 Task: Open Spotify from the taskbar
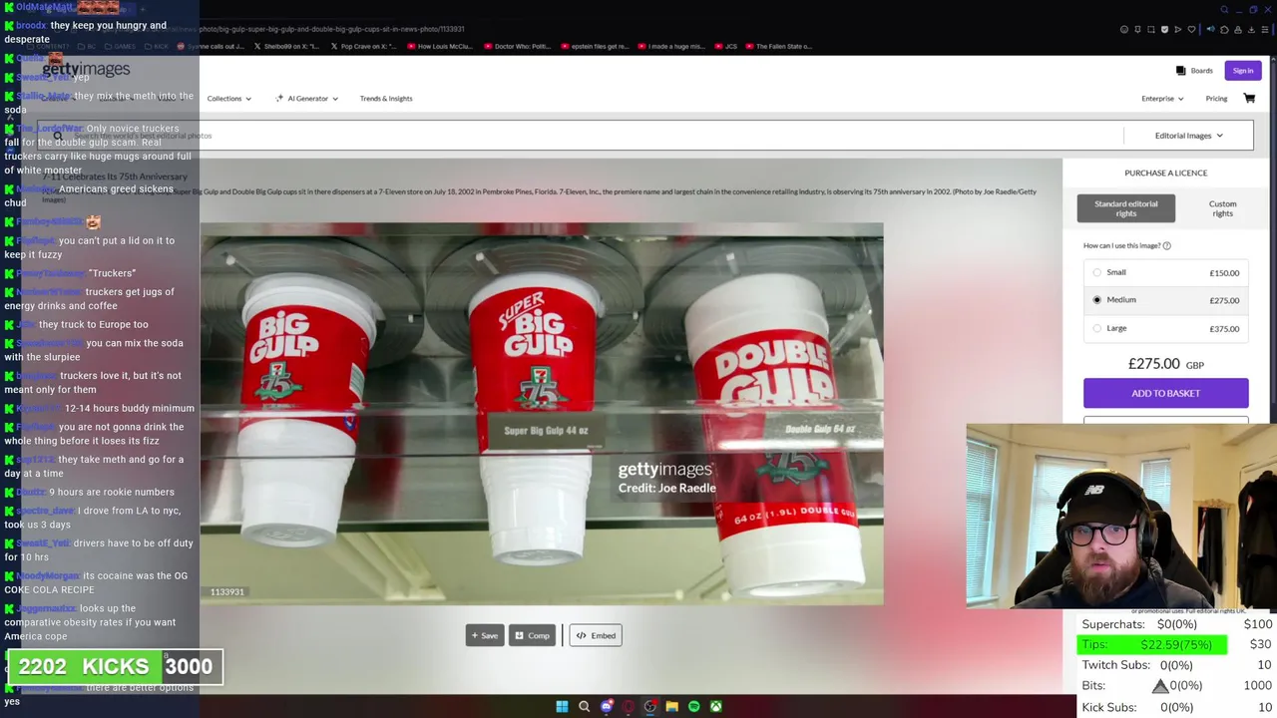click(x=694, y=706)
